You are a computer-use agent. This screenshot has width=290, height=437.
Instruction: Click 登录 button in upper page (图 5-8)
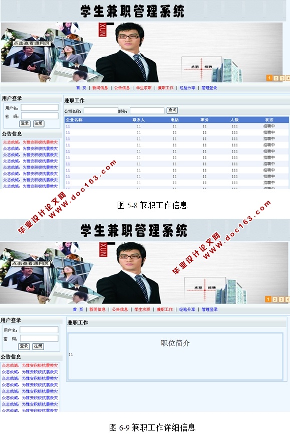25,123
